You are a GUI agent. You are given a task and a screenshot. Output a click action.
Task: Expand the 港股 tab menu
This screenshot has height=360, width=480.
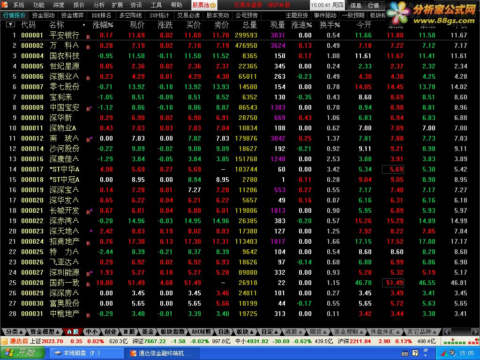[293, 332]
